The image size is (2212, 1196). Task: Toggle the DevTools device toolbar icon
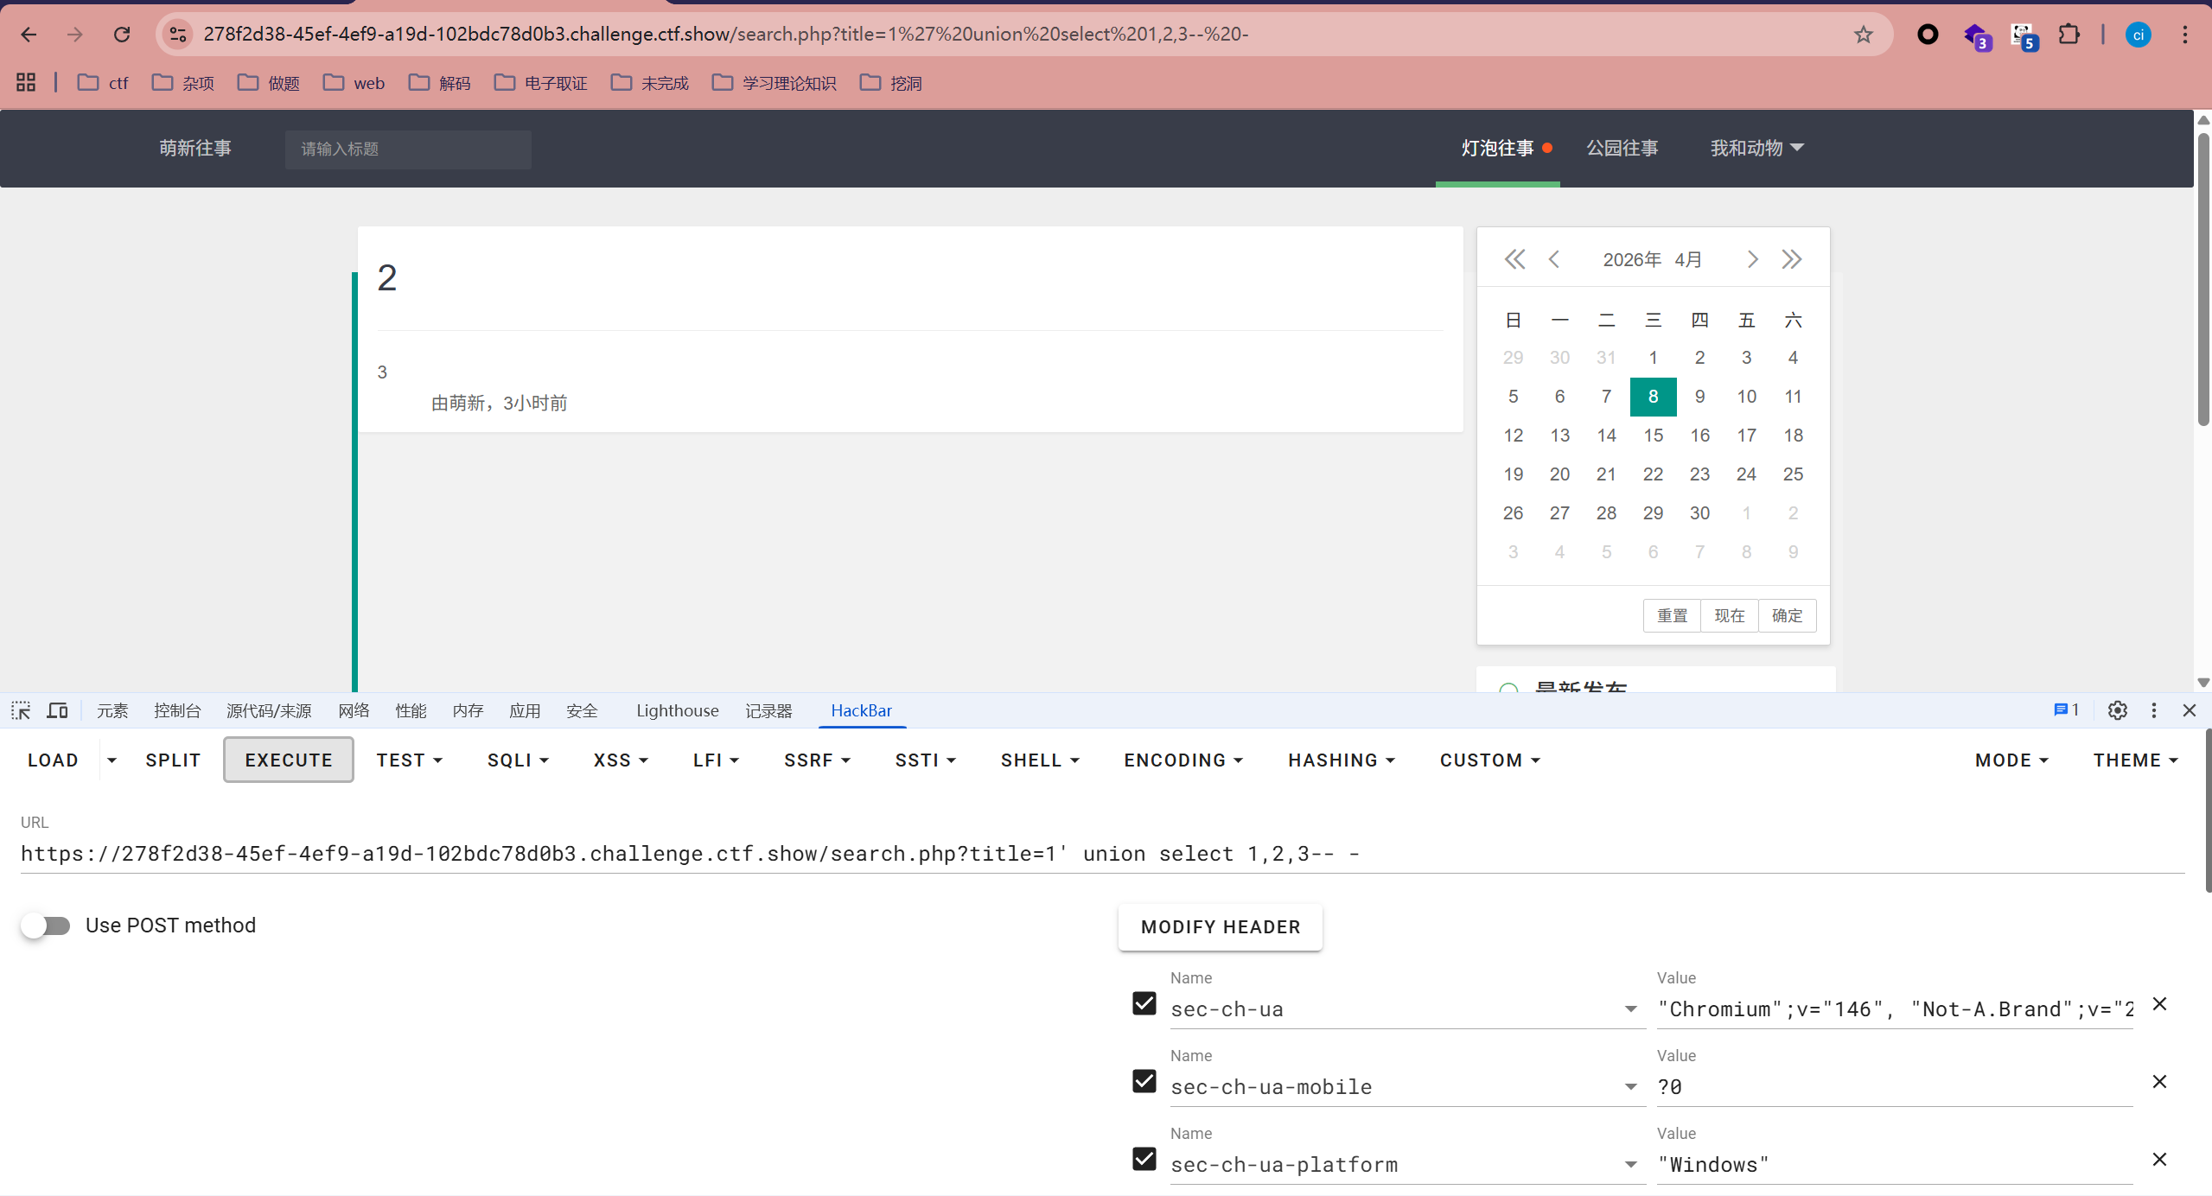(58, 710)
